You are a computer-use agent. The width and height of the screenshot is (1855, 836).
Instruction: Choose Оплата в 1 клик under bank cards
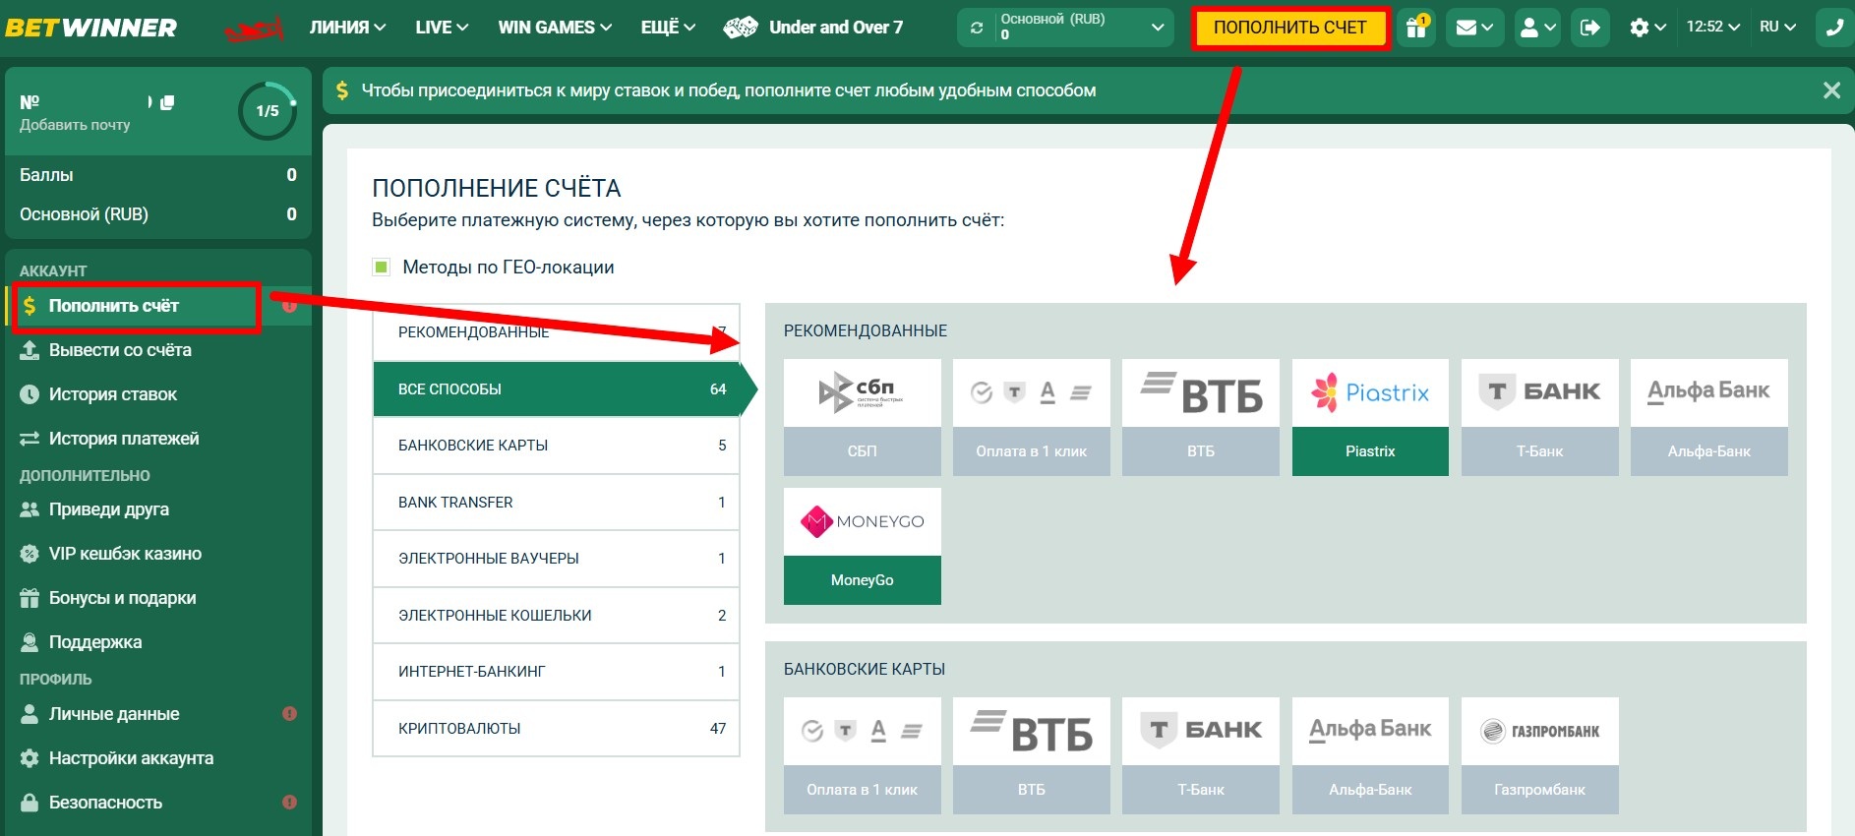863,755
